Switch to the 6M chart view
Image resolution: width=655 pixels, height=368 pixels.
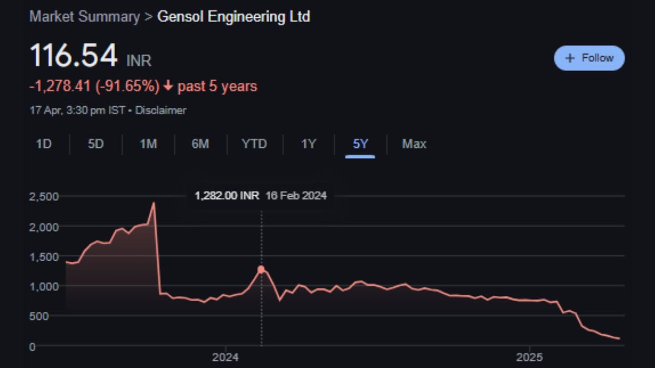[x=200, y=144]
